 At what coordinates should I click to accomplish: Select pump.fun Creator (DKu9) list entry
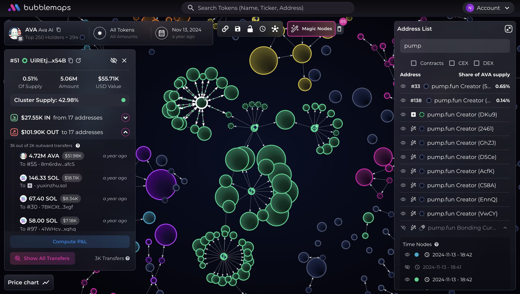pyautogui.click(x=462, y=115)
